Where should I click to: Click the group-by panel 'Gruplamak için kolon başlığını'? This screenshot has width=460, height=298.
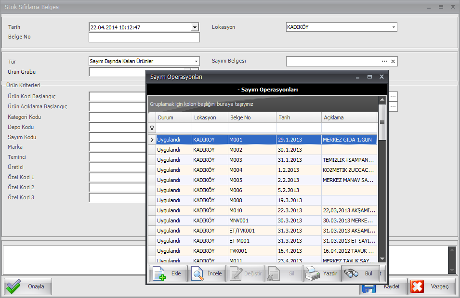[x=263, y=104]
